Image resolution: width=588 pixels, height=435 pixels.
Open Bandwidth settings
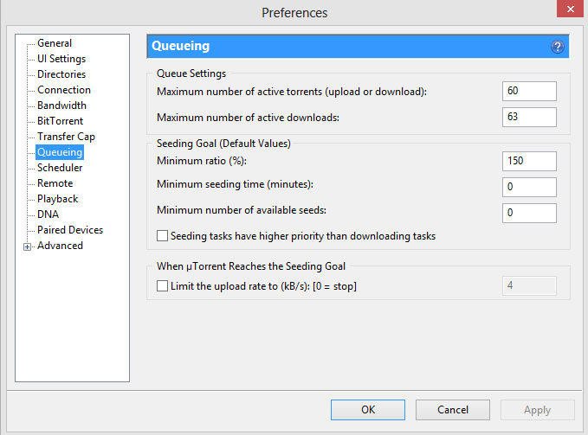pos(61,106)
